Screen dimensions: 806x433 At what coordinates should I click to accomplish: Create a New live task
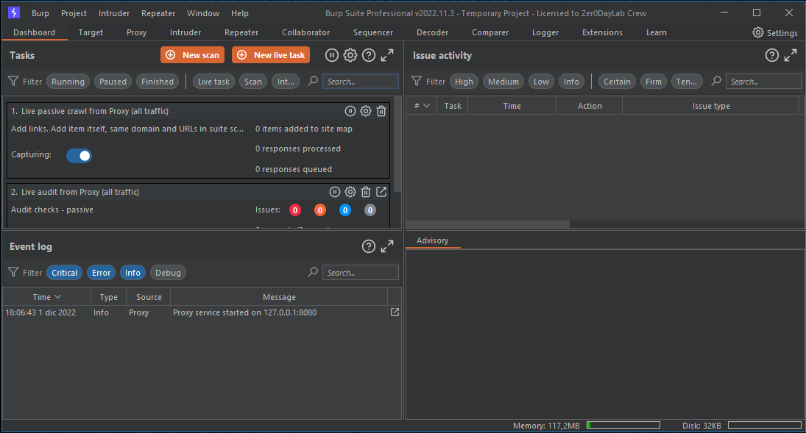[271, 55]
